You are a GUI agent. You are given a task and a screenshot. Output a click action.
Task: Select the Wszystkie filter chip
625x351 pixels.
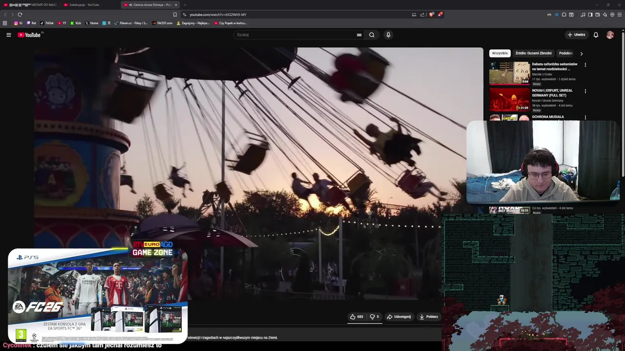tap(500, 53)
